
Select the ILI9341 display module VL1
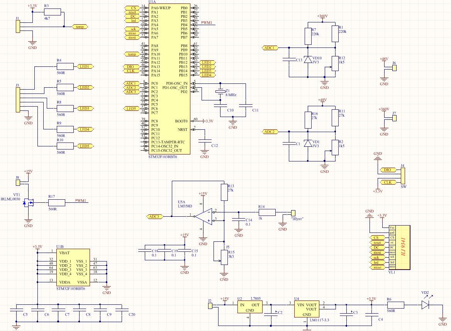click(x=400, y=248)
